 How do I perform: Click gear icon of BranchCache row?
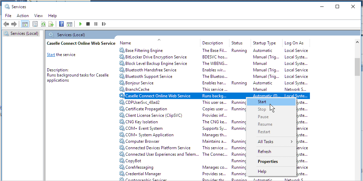(x=122, y=89)
